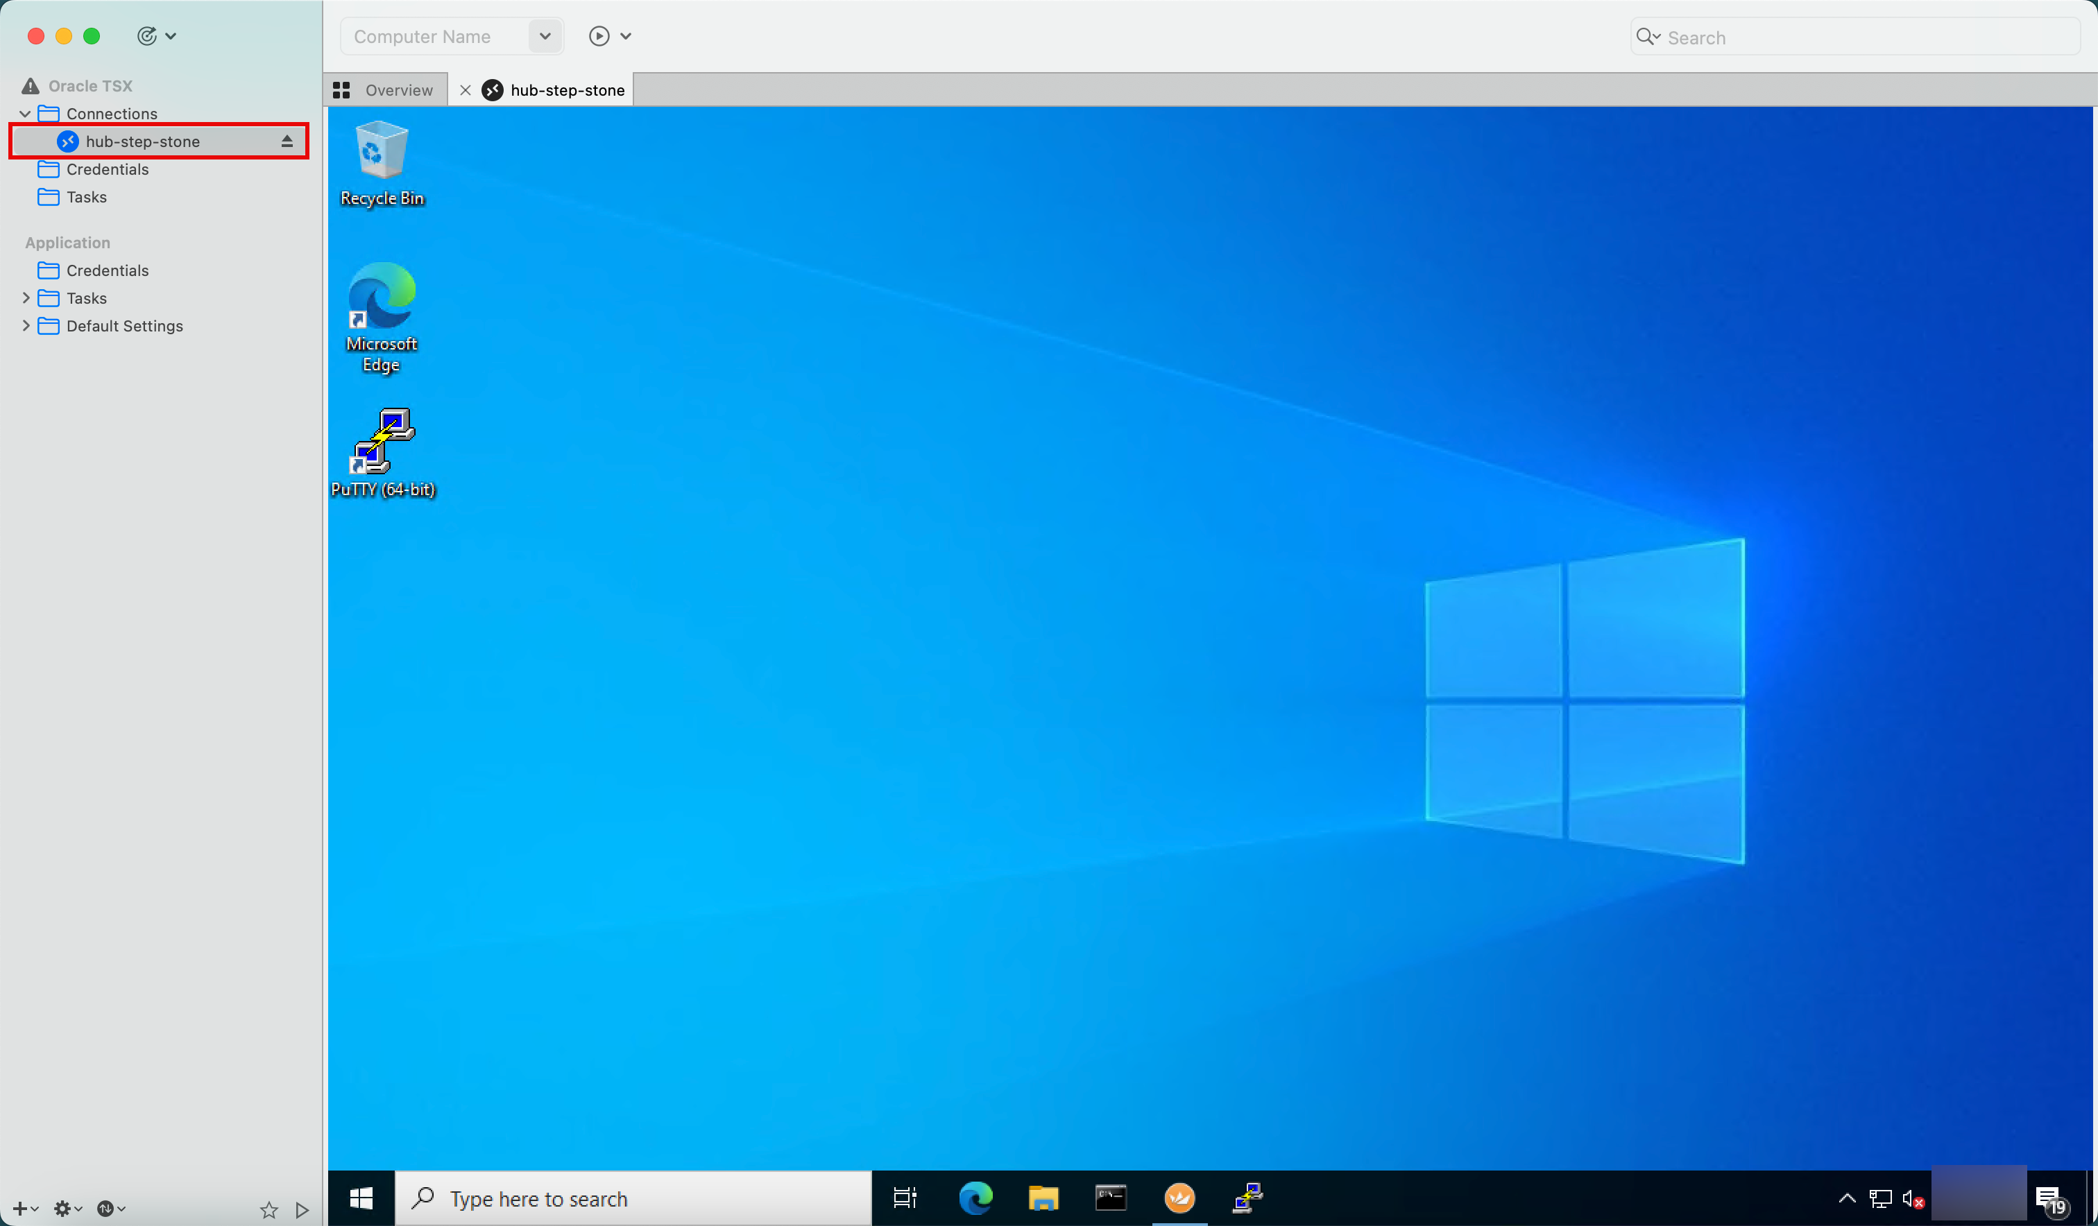Open Task View in Windows taskbar
The height and width of the screenshot is (1226, 2098).
point(904,1198)
